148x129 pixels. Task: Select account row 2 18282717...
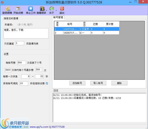click(x=87, y=33)
